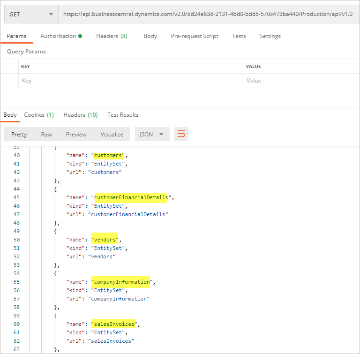
Task: Toggle the wrap lines icon button
Action: (x=181, y=134)
